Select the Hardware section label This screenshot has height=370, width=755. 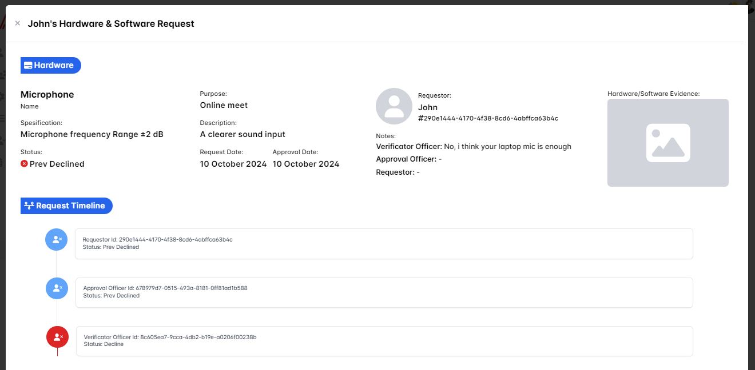(54, 66)
